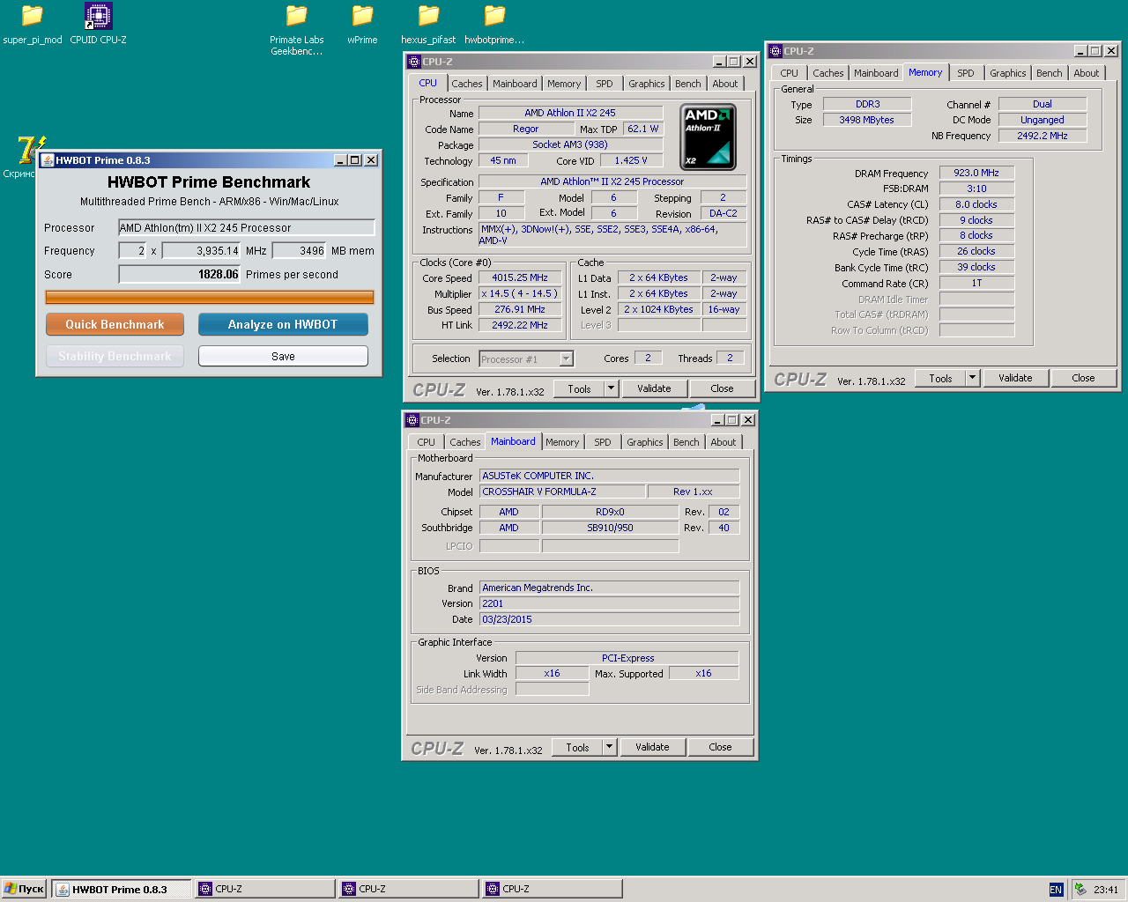Click the system tray notification icon
1128x902 pixels.
(x=1080, y=890)
